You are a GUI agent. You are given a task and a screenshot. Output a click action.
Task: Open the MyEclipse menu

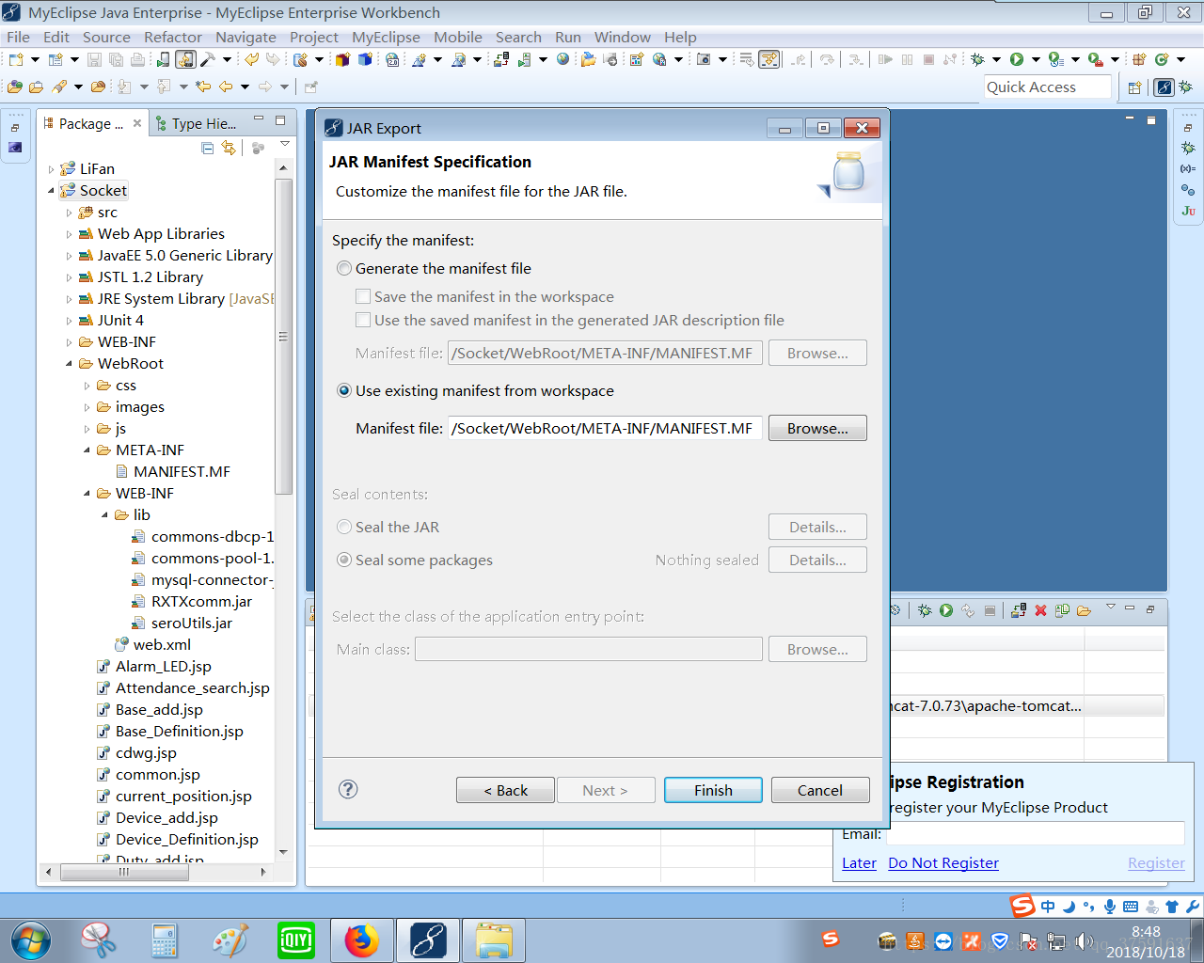pos(386,37)
